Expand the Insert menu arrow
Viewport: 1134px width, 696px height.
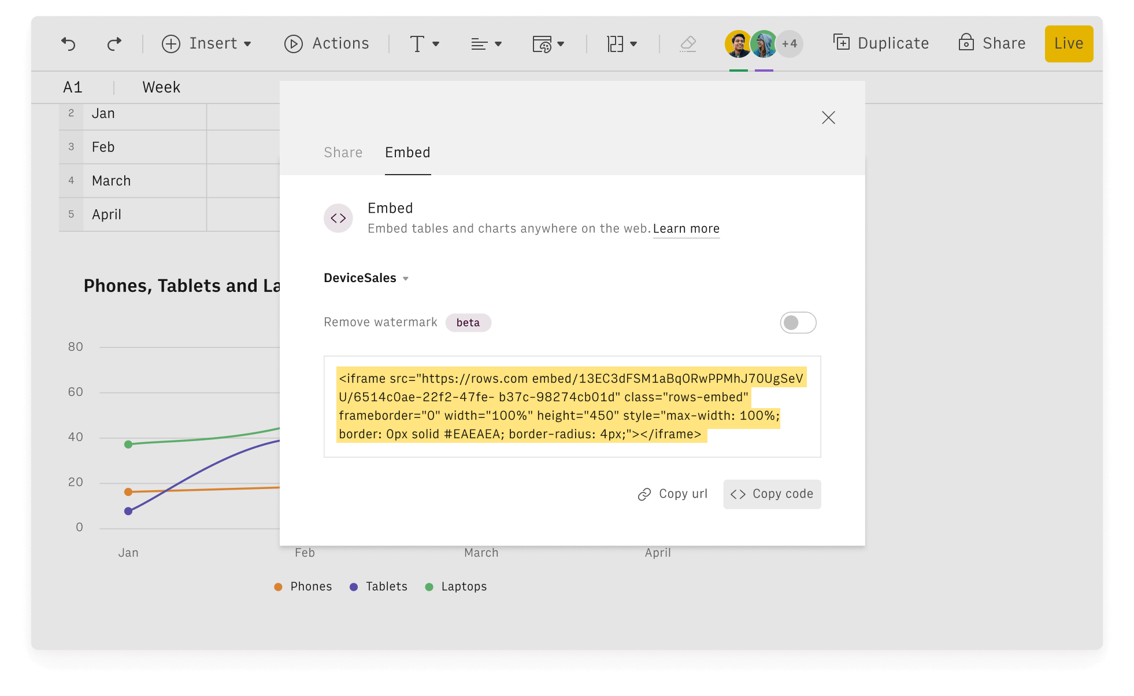(247, 43)
